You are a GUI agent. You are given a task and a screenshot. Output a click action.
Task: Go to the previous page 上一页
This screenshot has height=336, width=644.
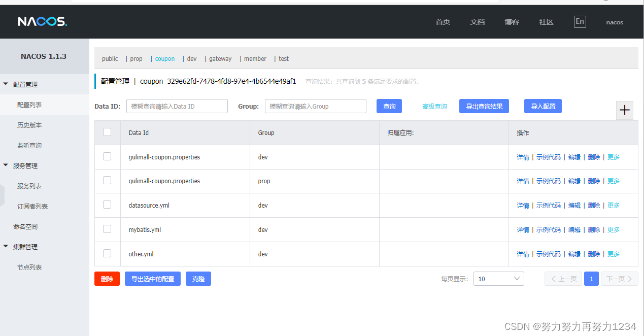click(563, 279)
